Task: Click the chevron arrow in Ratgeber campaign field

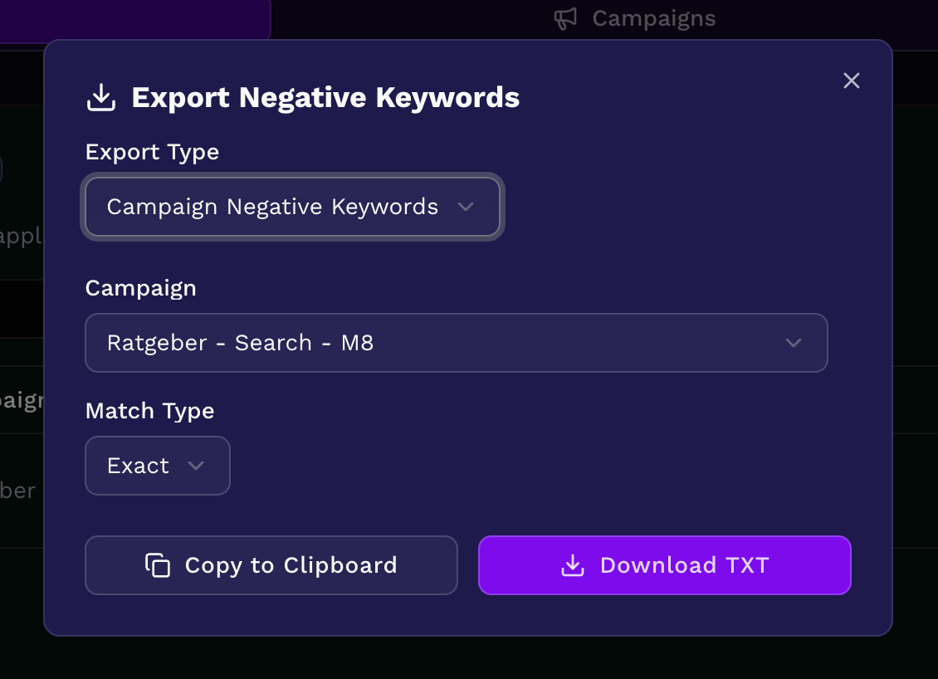Action: [x=794, y=343]
